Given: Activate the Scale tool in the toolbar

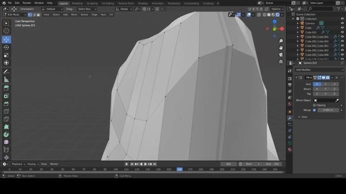Looking at the screenshot, I should (x=6, y=55).
